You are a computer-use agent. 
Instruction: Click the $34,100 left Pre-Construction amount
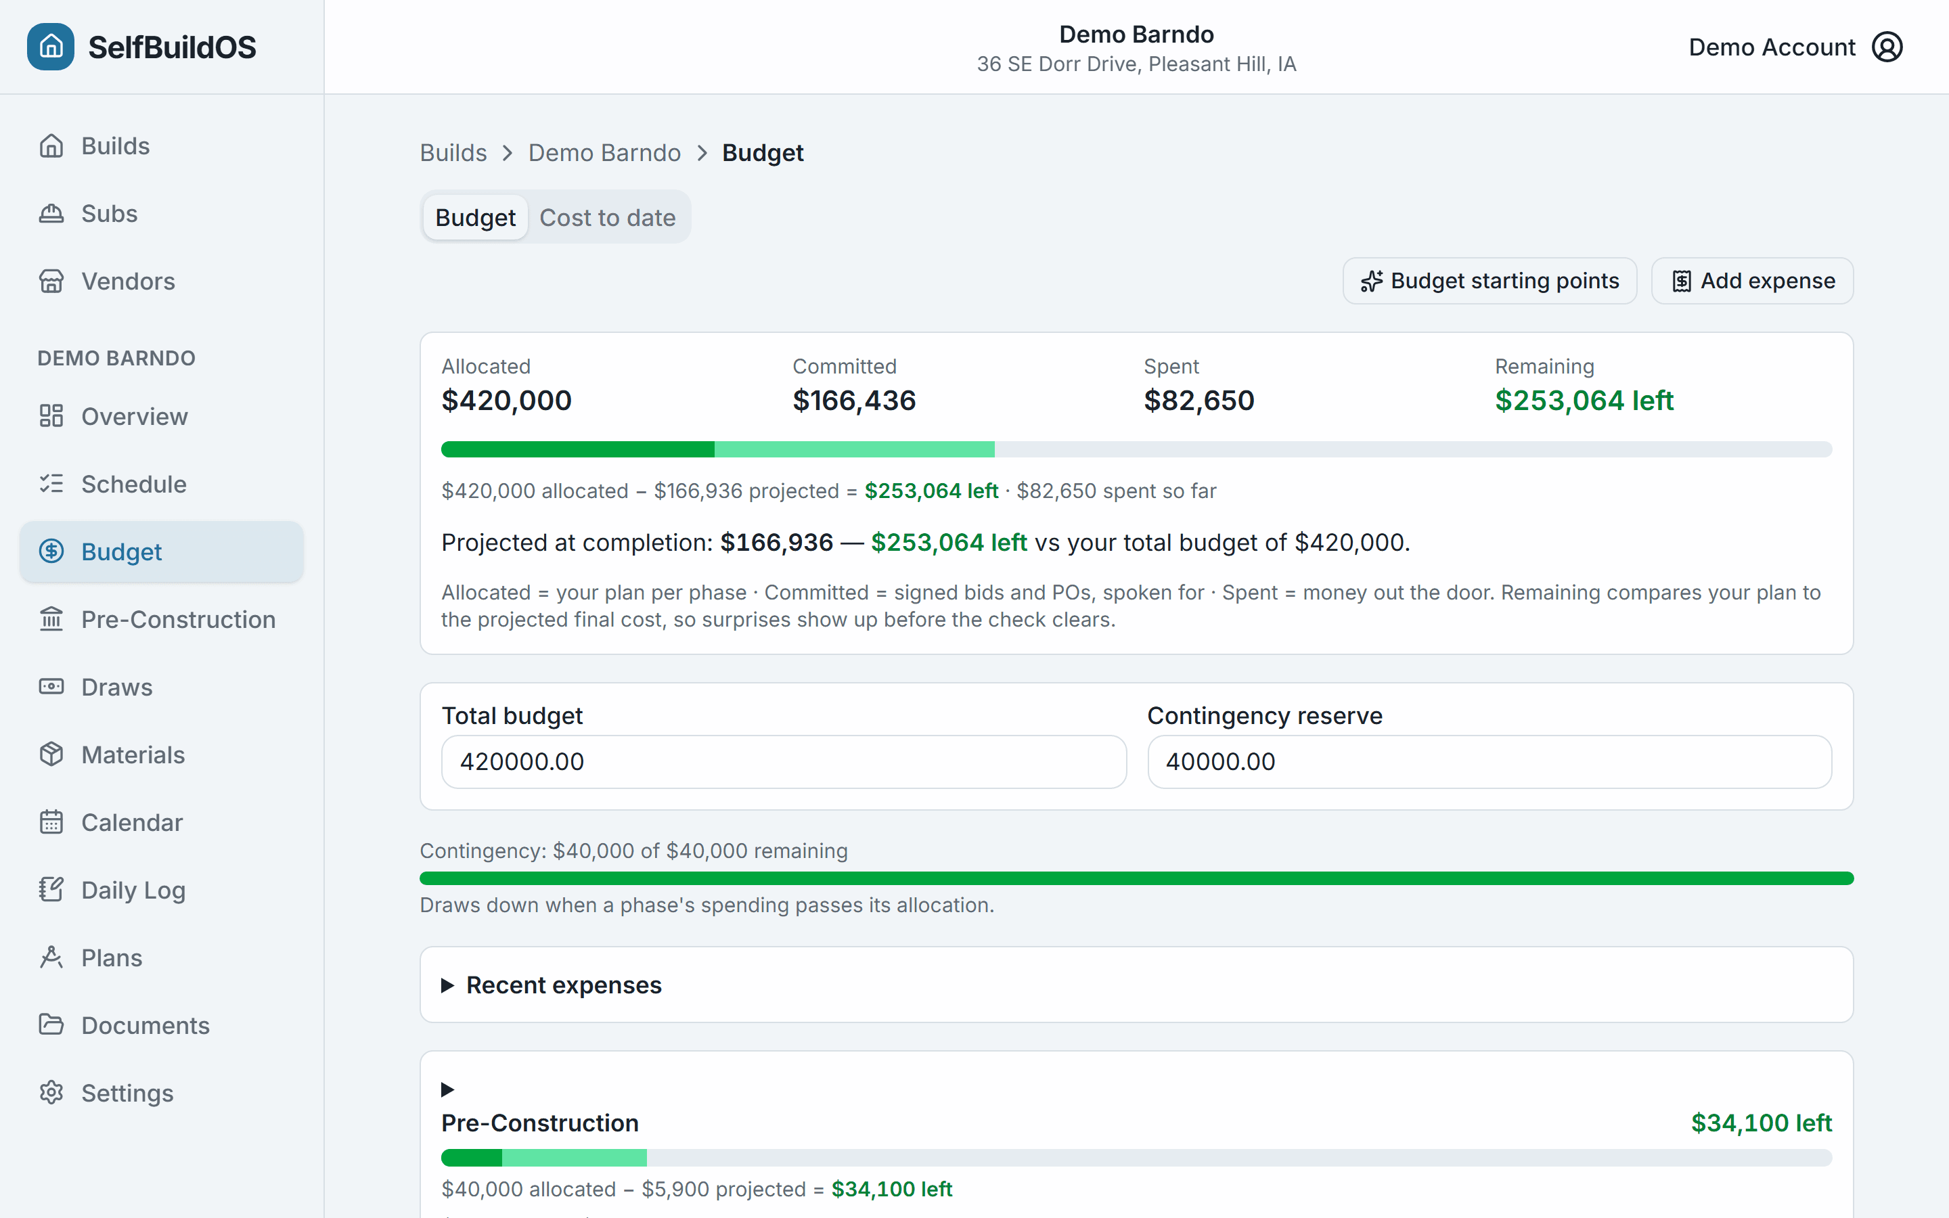[x=1762, y=1123]
